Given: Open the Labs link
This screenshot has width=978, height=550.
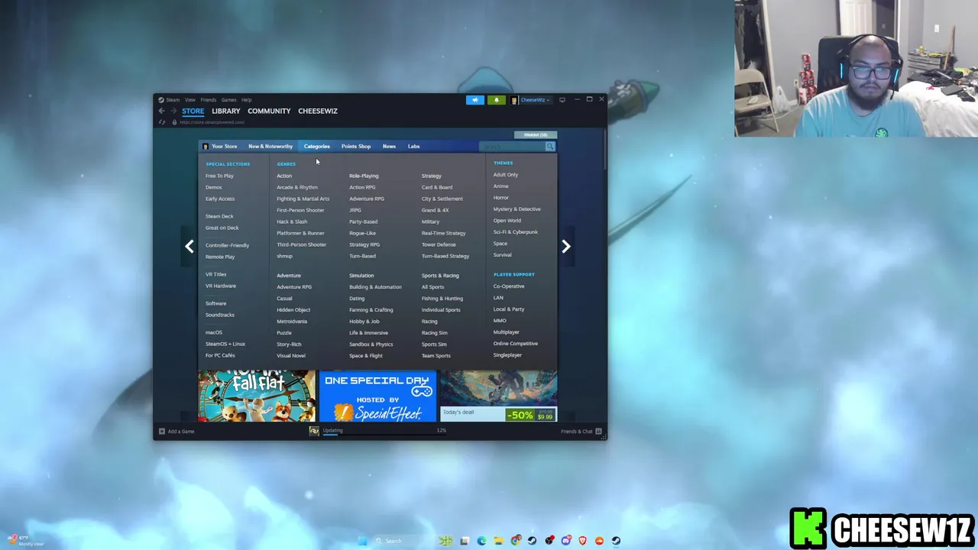Looking at the screenshot, I should click(x=413, y=147).
